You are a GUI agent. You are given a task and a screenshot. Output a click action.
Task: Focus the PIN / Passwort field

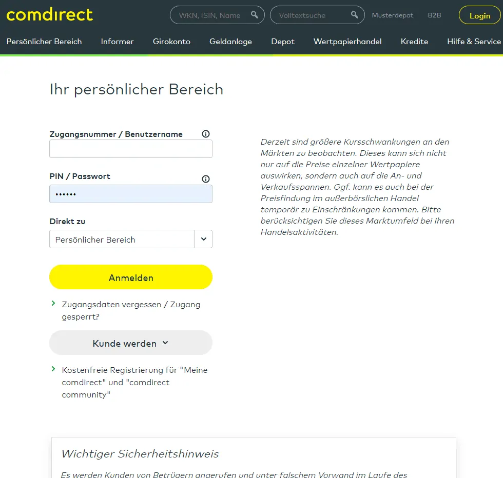(131, 194)
